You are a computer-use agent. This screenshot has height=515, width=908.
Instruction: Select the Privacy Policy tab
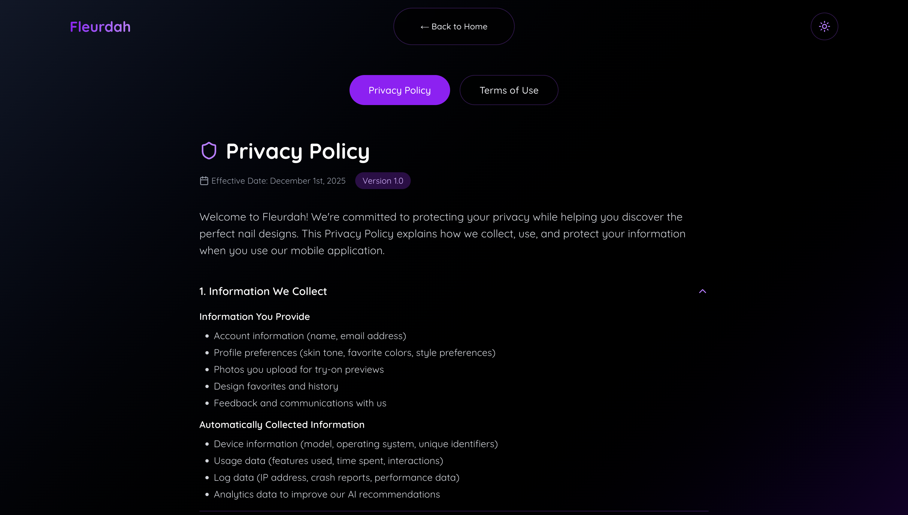[x=400, y=90]
